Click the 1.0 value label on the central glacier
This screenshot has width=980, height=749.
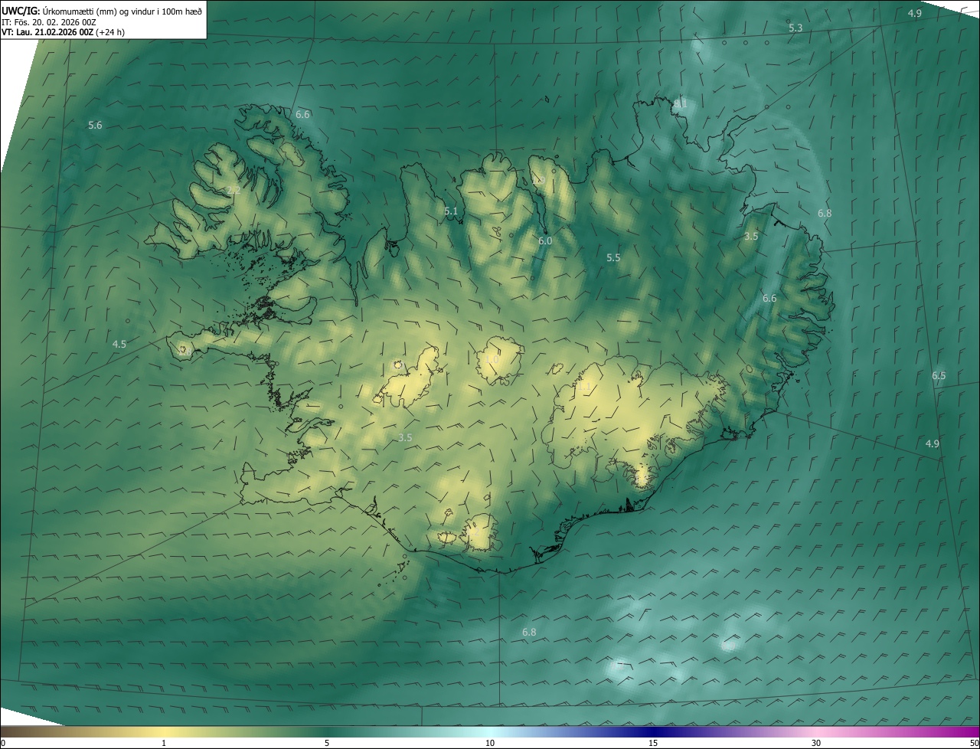click(492, 359)
